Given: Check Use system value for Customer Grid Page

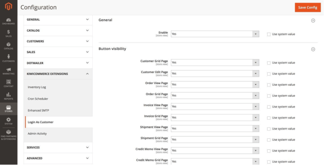Looking at the screenshot, I should (x=269, y=63).
